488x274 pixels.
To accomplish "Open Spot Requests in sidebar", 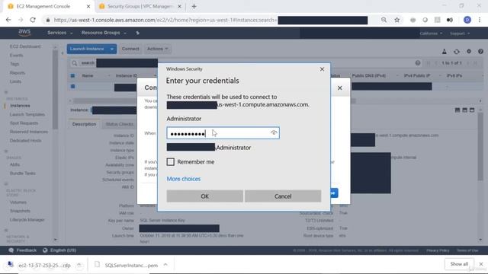I will click(24, 123).
